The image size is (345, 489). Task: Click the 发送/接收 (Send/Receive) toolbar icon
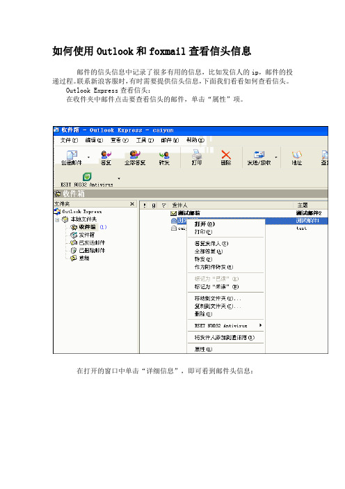point(259,157)
